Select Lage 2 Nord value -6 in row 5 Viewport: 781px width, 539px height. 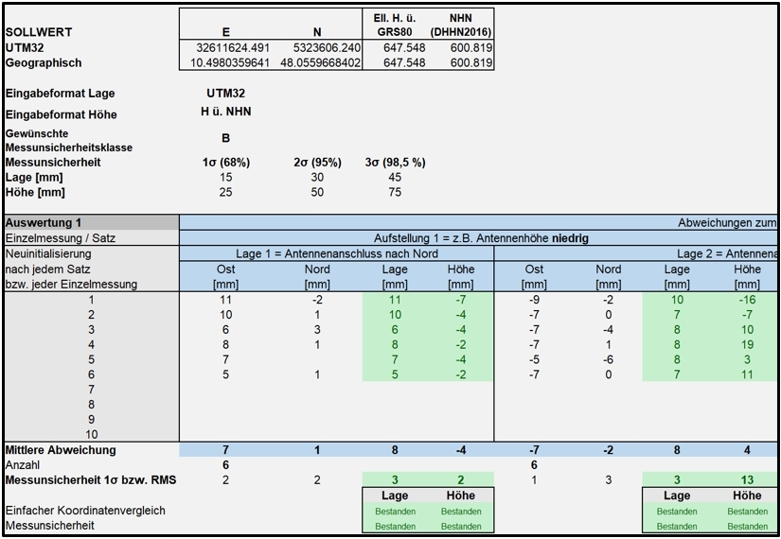pyautogui.click(x=609, y=360)
